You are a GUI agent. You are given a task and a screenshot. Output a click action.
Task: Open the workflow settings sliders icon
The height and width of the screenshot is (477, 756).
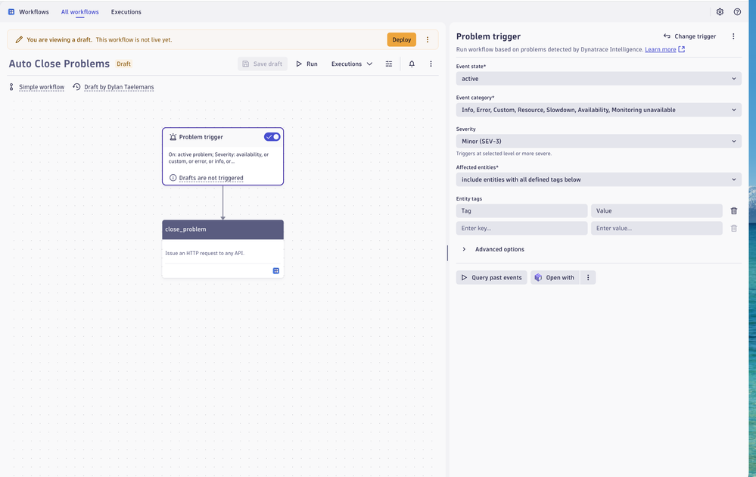[x=389, y=64]
